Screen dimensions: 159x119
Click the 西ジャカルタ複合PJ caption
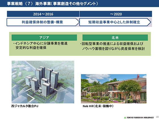point(25,106)
